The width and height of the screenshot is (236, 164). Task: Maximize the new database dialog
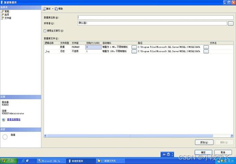point(229,2)
